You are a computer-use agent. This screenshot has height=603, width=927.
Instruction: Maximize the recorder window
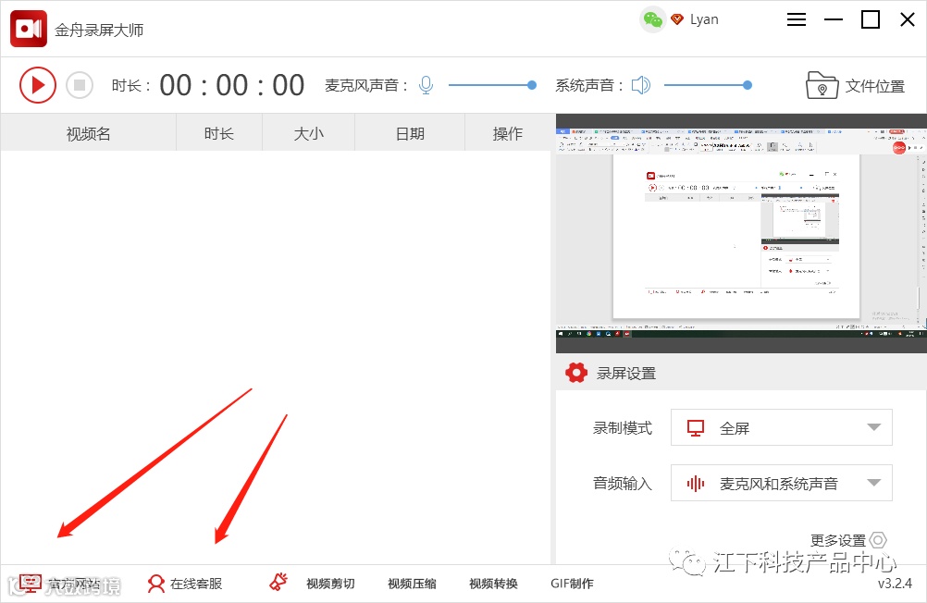point(871,19)
